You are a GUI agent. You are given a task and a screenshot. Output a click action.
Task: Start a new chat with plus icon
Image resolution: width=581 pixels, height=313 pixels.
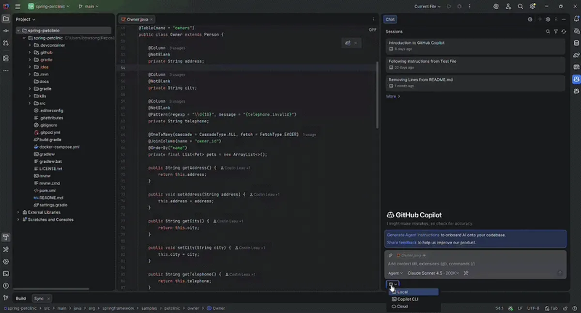pyautogui.click(x=540, y=19)
